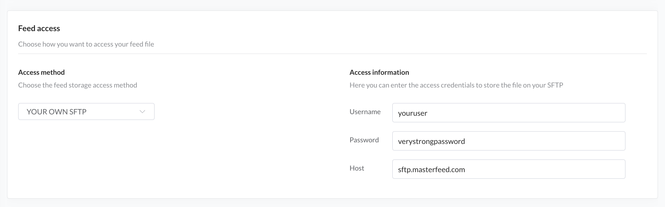The width and height of the screenshot is (665, 207).
Task: Click the "sftp.masterfeed.com" host value
Action: [431, 169]
